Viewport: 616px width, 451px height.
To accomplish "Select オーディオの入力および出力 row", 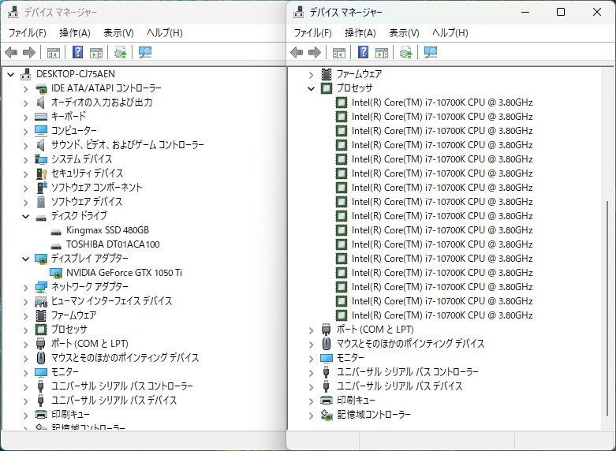I will [x=102, y=102].
